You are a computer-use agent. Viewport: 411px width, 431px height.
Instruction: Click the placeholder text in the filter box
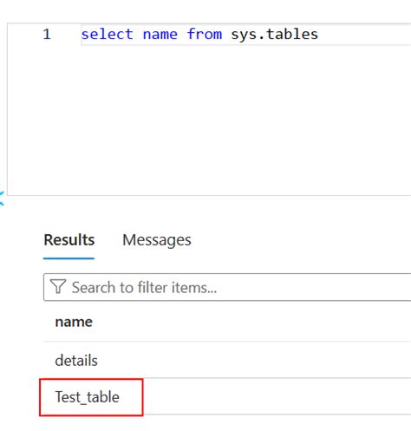(144, 287)
